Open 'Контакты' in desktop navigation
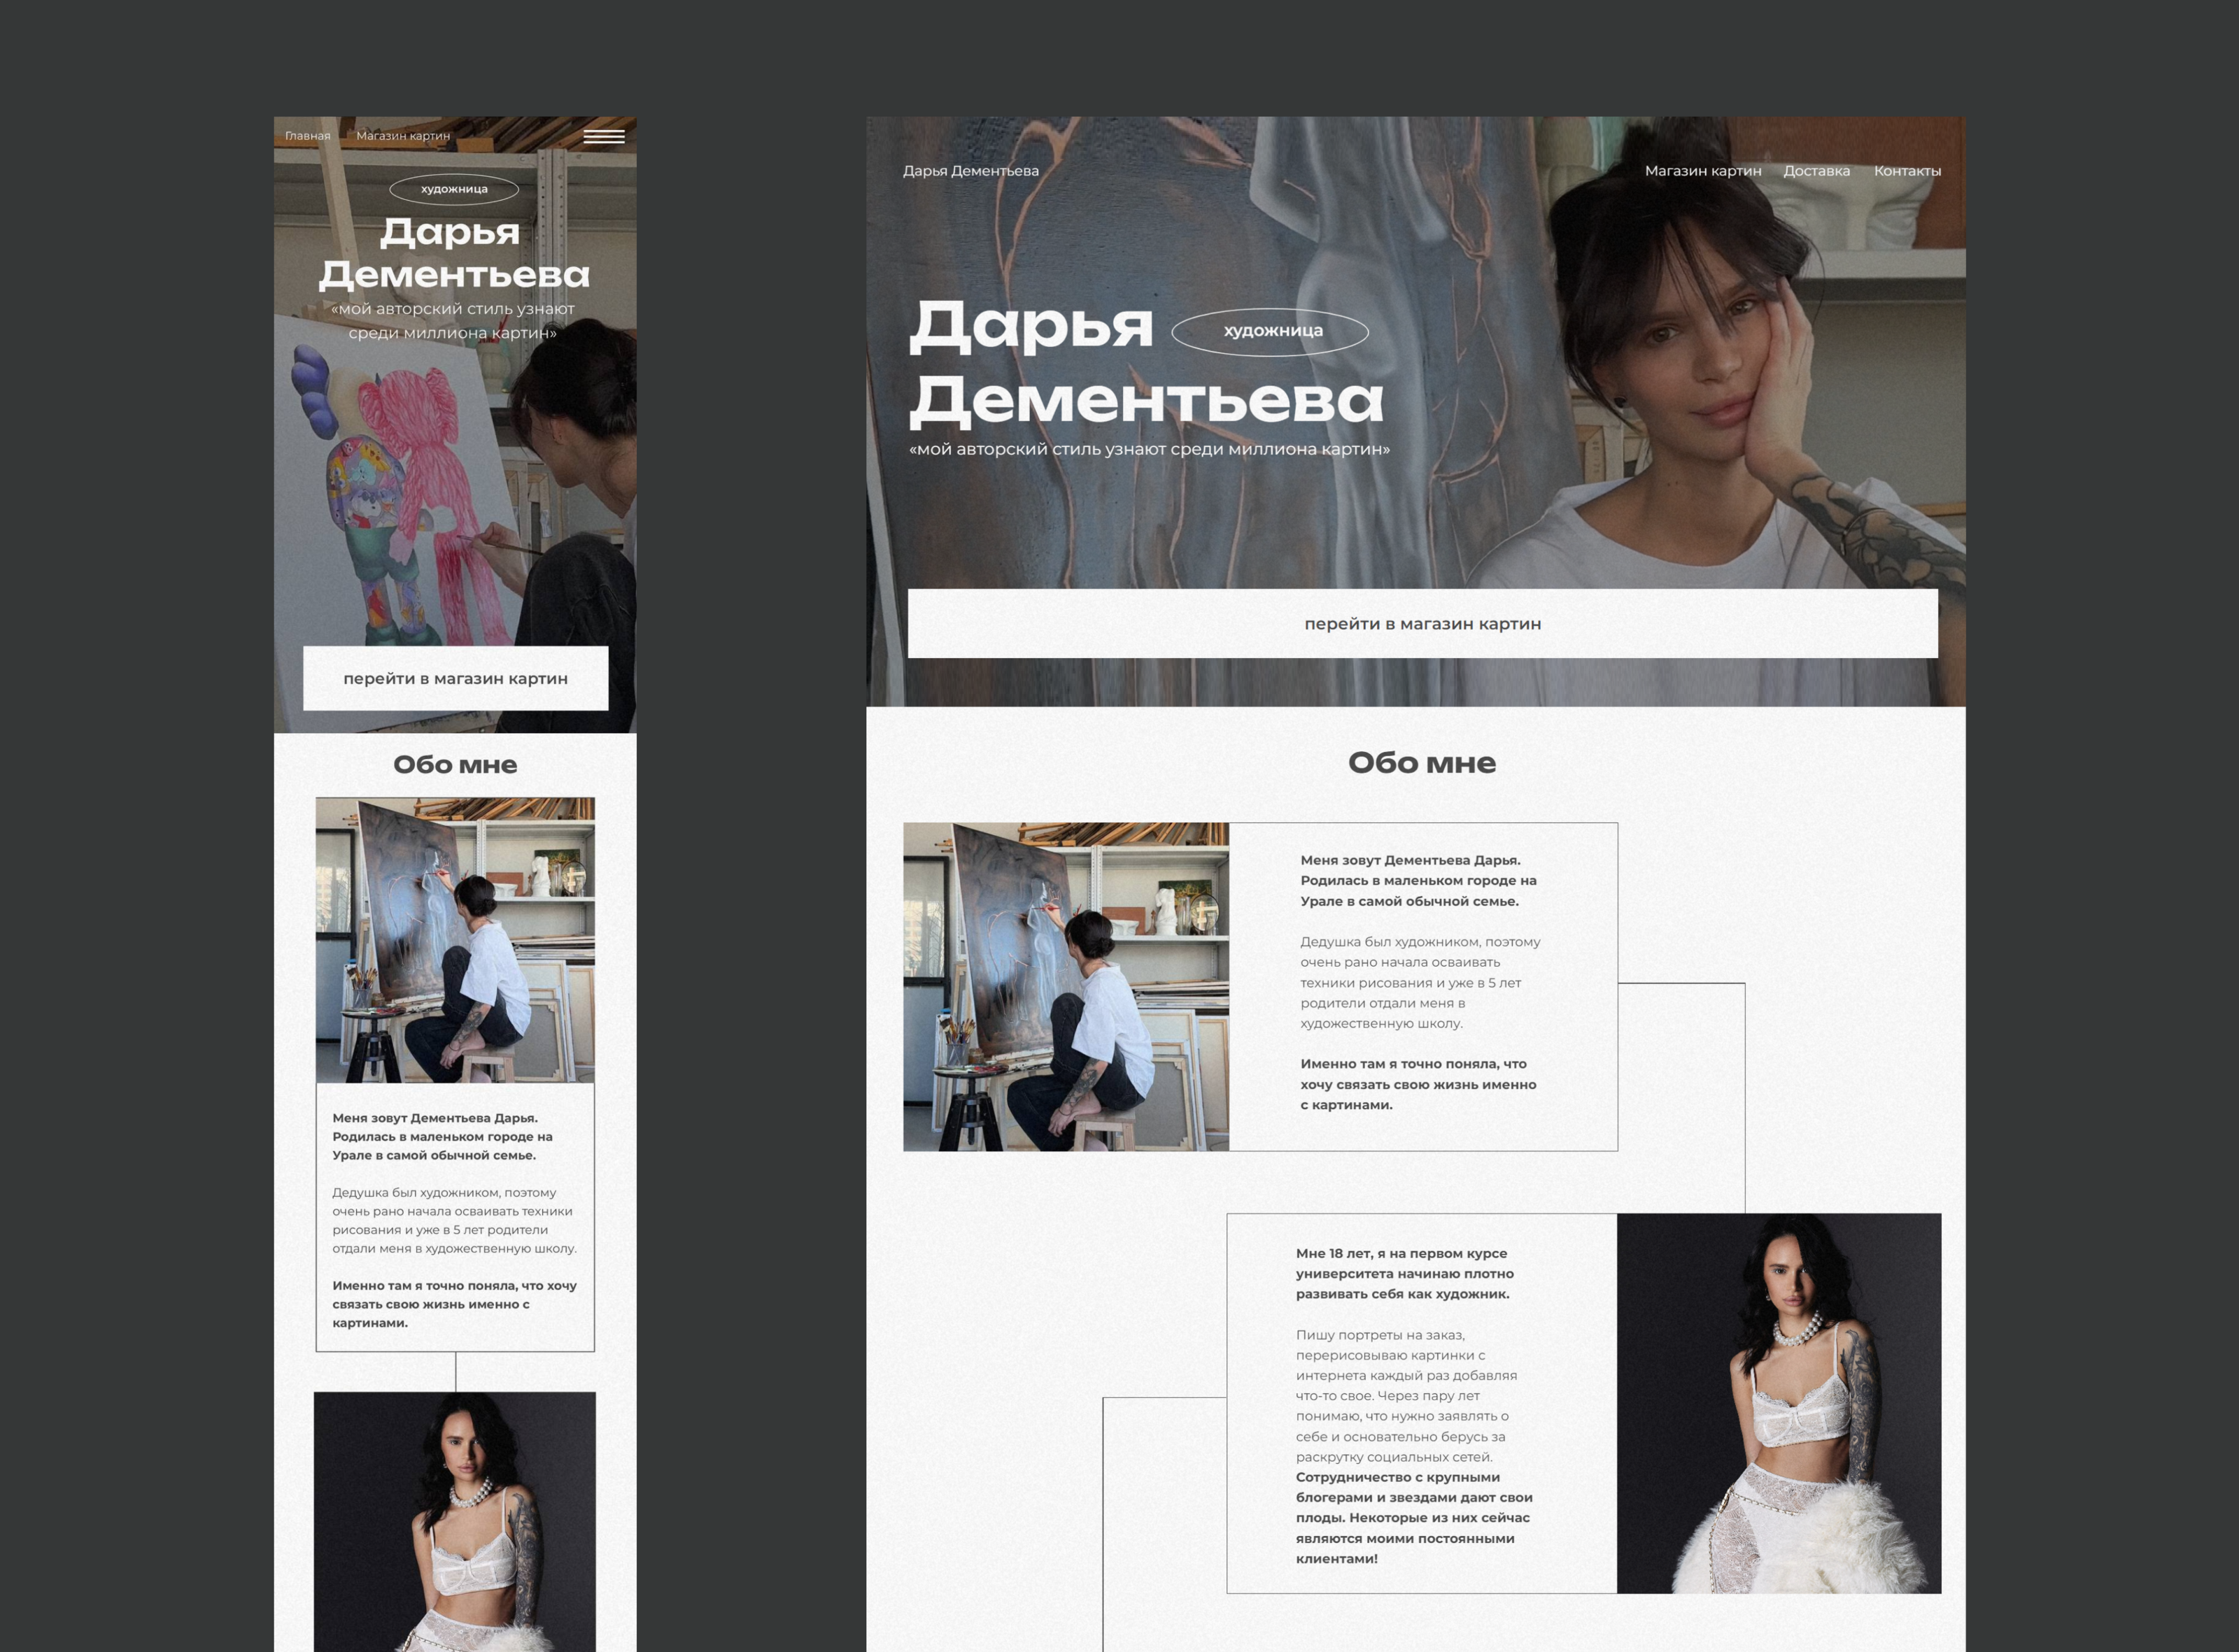 click(x=1907, y=171)
